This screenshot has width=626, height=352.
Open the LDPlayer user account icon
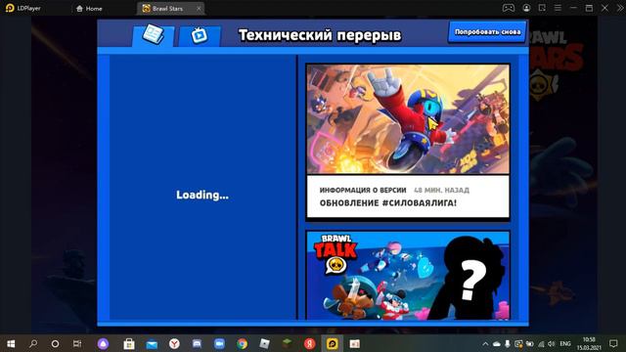coord(526,8)
